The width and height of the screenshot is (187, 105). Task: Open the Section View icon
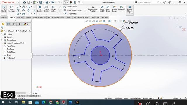(97, 21)
